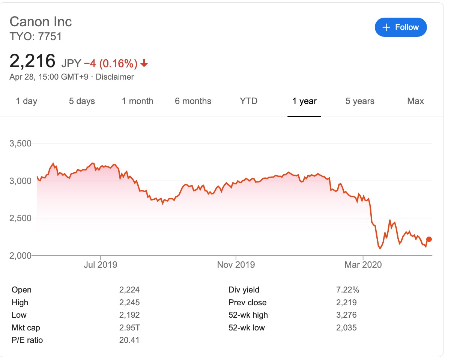Click the chart near Nov 2019 label
Image resolution: width=454 pixels, height=362 pixels.
click(236, 265)
